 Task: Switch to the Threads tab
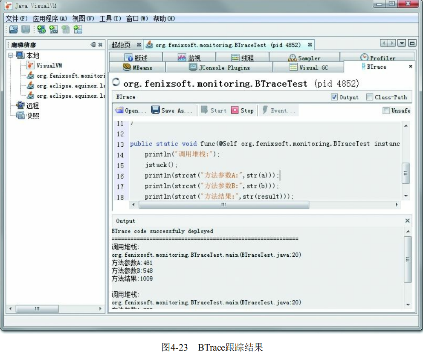point(242,58)
